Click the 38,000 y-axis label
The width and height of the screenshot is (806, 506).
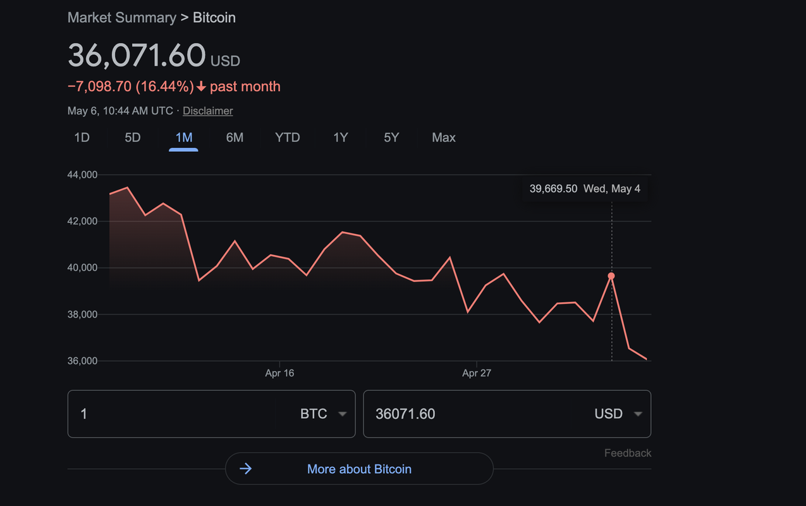pos(82,314)
